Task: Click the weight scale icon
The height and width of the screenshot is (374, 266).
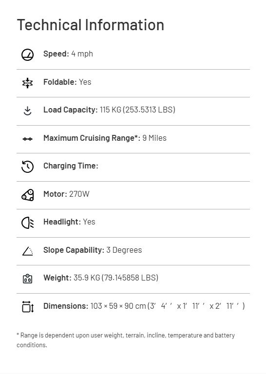Action: tap(27, 279)
